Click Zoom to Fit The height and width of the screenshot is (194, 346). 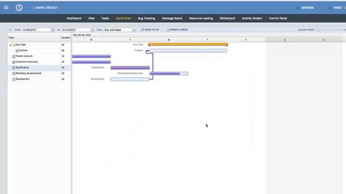[x=150, y=30]
